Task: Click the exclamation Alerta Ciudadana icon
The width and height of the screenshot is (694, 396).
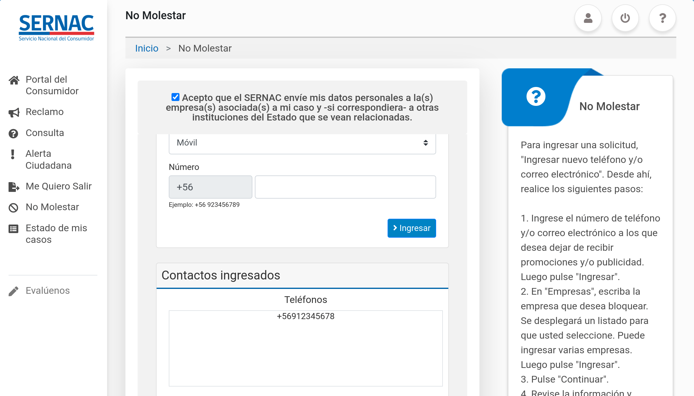Action: [13, 154]
